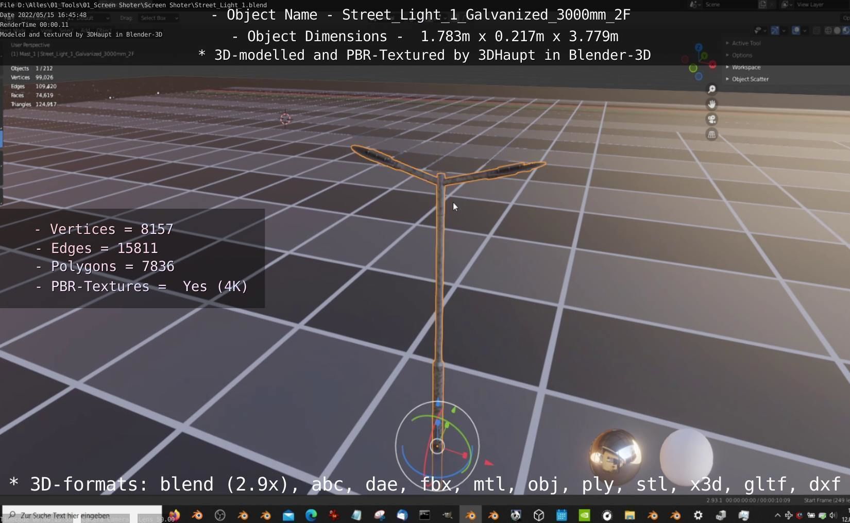The height and width of the screenshot is (523, 850).
Task: Open the terminal icon in taskbar
Action: pos(424,515)
